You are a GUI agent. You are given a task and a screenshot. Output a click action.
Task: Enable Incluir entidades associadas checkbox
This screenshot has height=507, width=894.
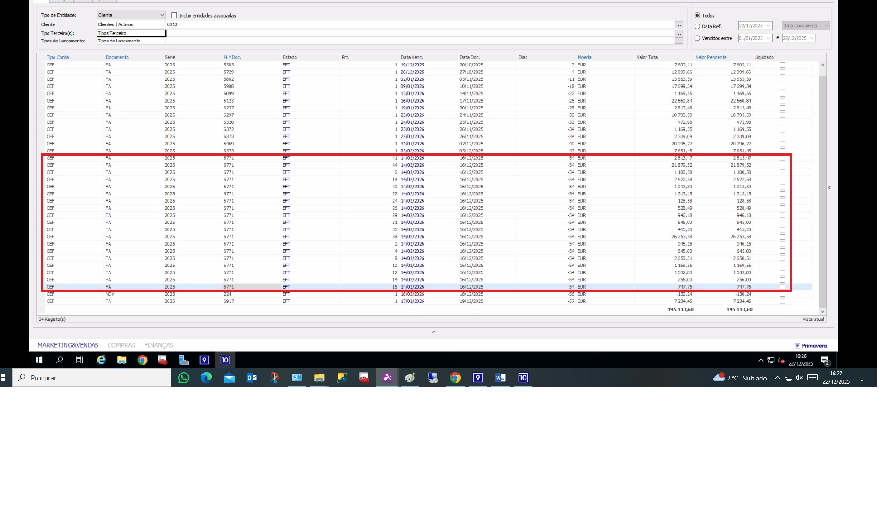(174, 15)
